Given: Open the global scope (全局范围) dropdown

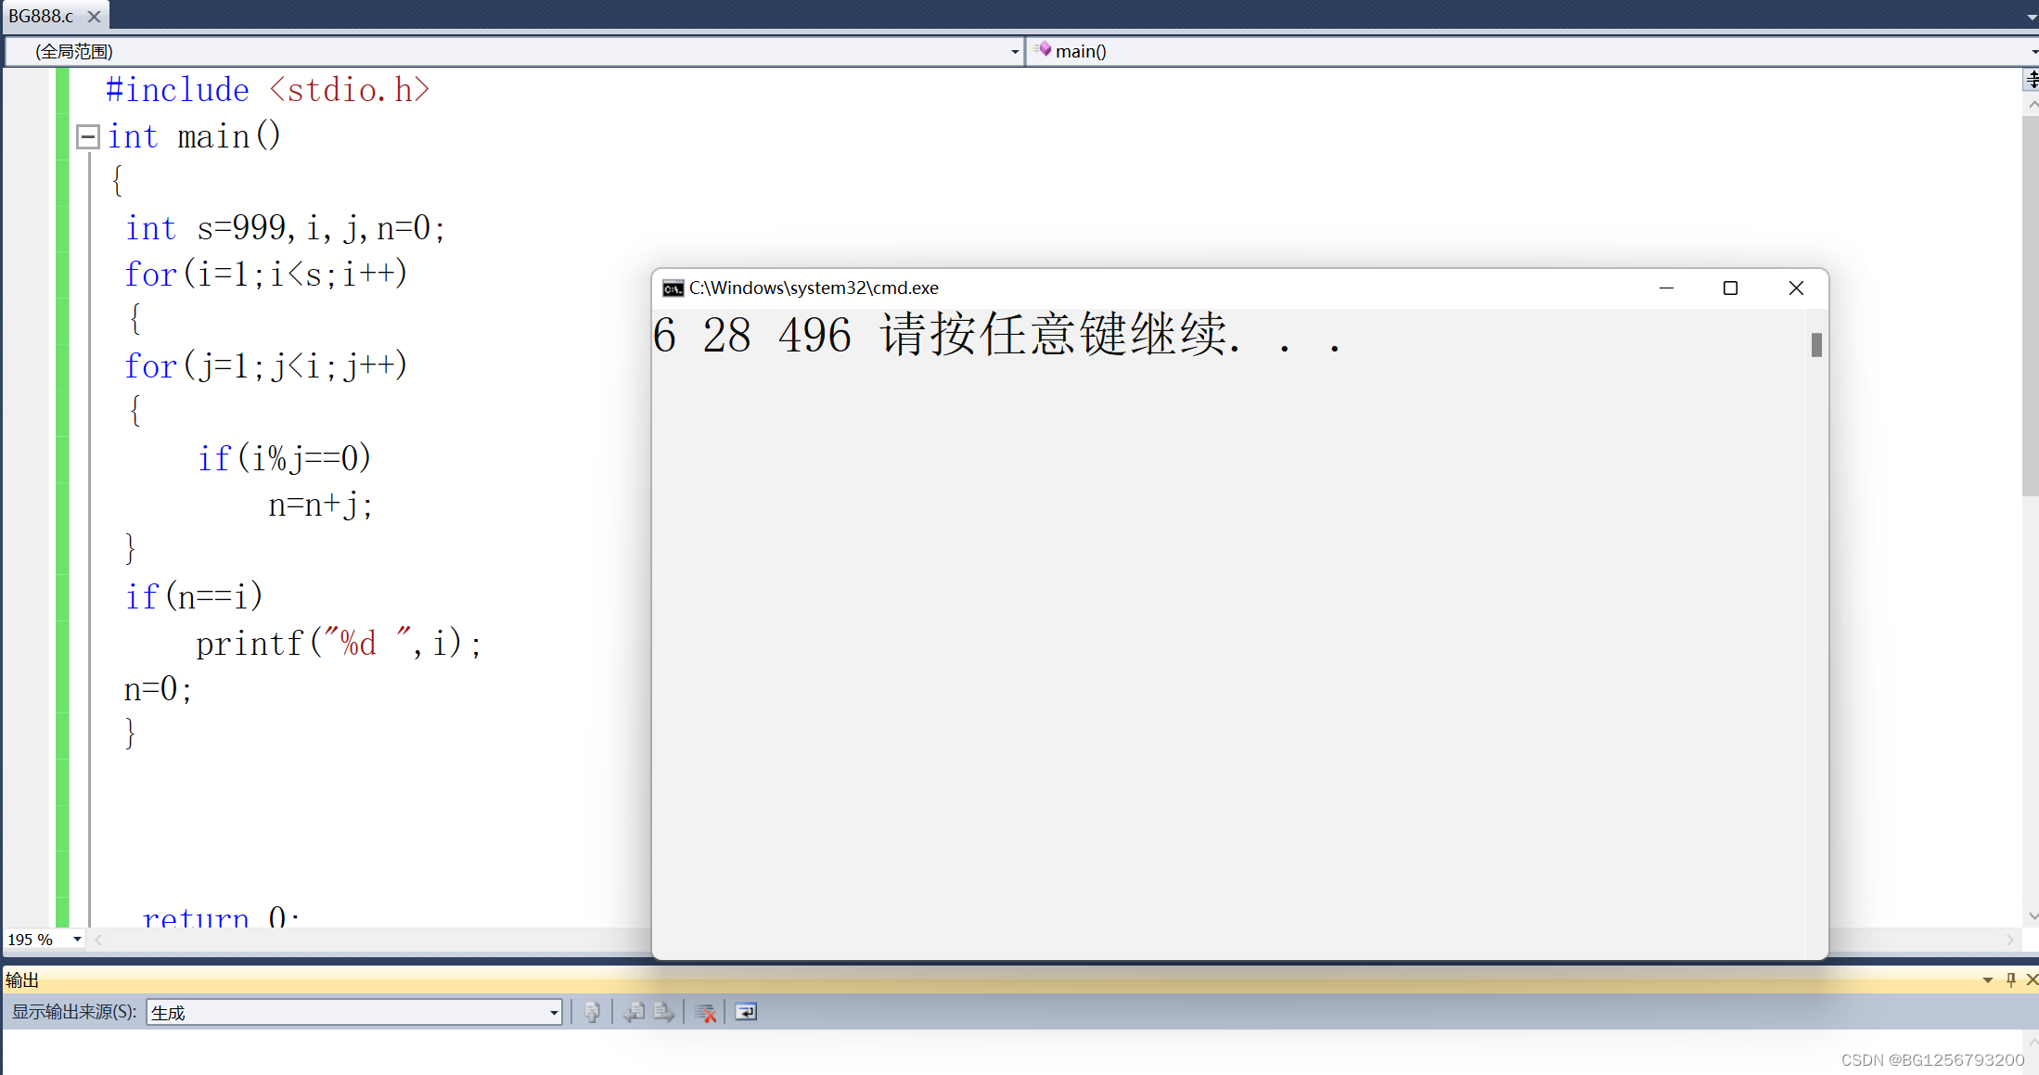Looking at the screenshot, I should 515,51.
